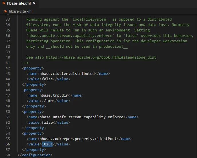Select line number 50 in the gutter

pos(7,111)
